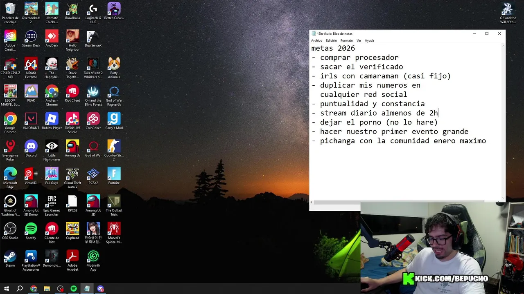Click the Notepad horizontal scrollbar left arrow
This screenshot has width=524, height=294.
point(312,203)
